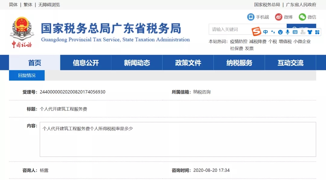Screen dimensions: 326x180
Task: Go to the 首页 home tab
Action: point(34,62)
